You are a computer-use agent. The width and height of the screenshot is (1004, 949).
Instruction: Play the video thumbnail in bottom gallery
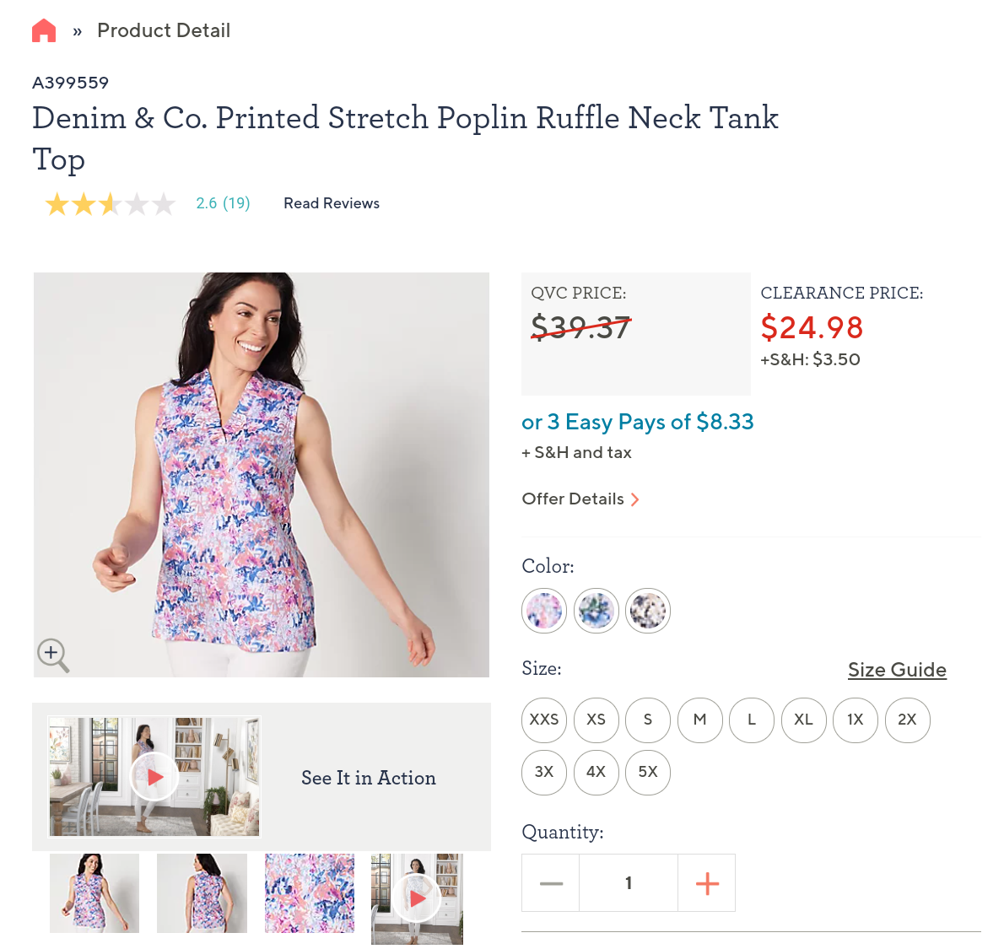coord(417,898)
